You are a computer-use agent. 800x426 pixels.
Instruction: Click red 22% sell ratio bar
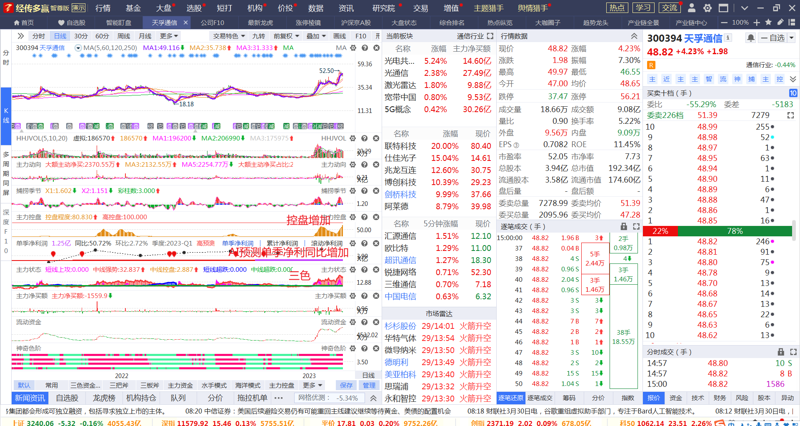[x=660, y=231]
